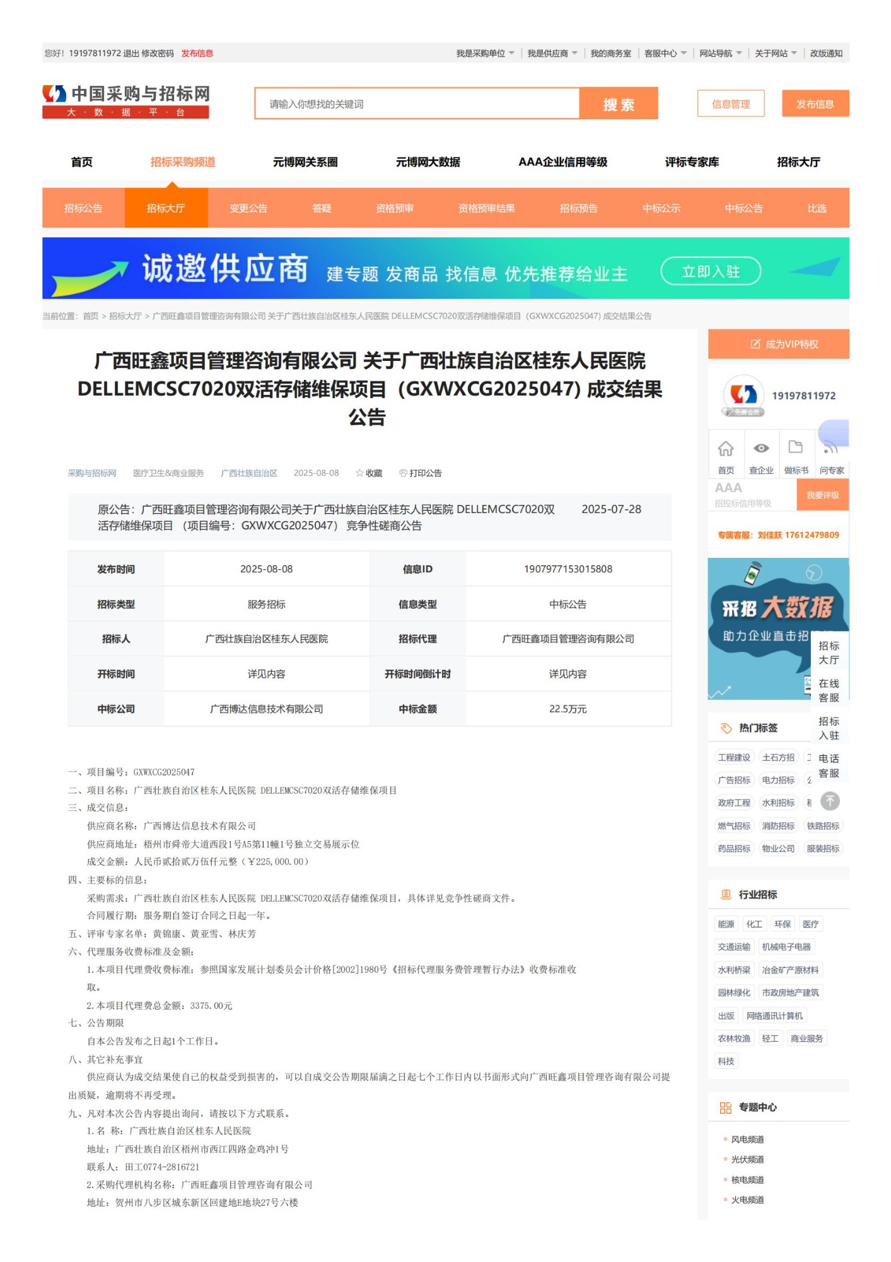891x1262 pixels.
Task: Open AAA企业信用等级 nav item
Action: (x=563, y=162)
